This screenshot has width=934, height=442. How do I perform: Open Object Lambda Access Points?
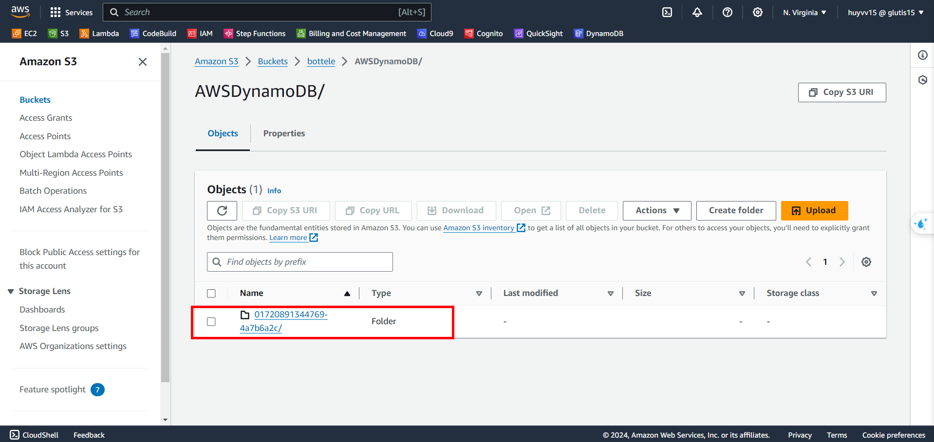pyautogui.click(x=76, y=154)
